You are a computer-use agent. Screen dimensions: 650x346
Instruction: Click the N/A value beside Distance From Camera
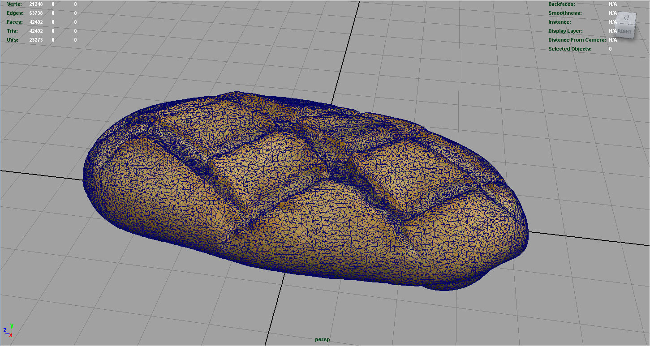[613, 40]
